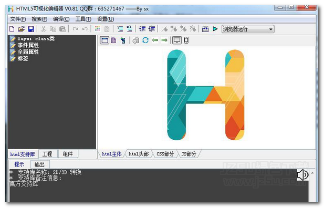Open a file using the folder icon
Viewport: 324px width, 208px height.
pos(22,29)
